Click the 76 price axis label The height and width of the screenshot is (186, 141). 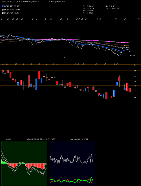point(135,86)
